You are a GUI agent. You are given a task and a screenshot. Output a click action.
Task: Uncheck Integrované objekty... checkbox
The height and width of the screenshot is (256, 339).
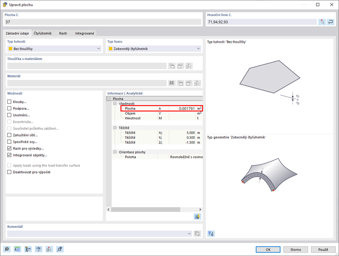pos(9,155)
